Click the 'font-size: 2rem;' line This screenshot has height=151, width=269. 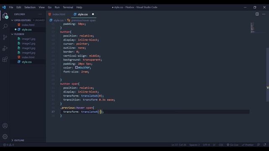coord(76,72)
